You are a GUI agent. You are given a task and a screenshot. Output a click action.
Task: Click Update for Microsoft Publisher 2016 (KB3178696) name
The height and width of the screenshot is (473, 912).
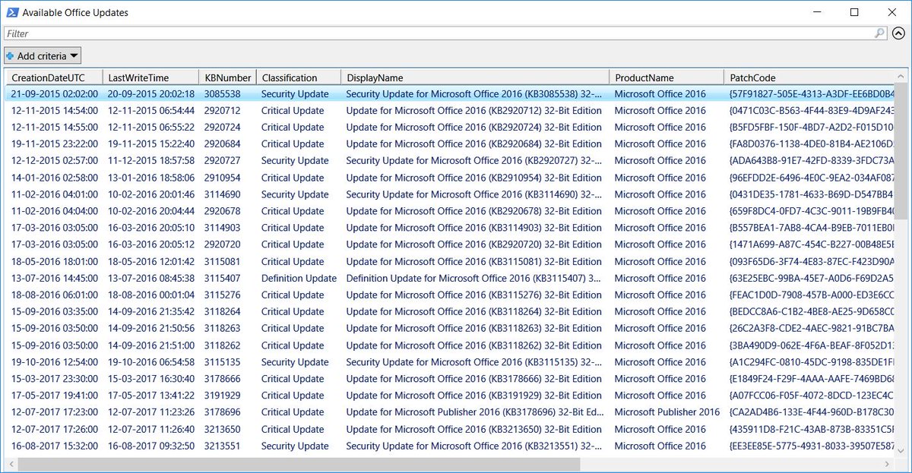click(475, 412)
